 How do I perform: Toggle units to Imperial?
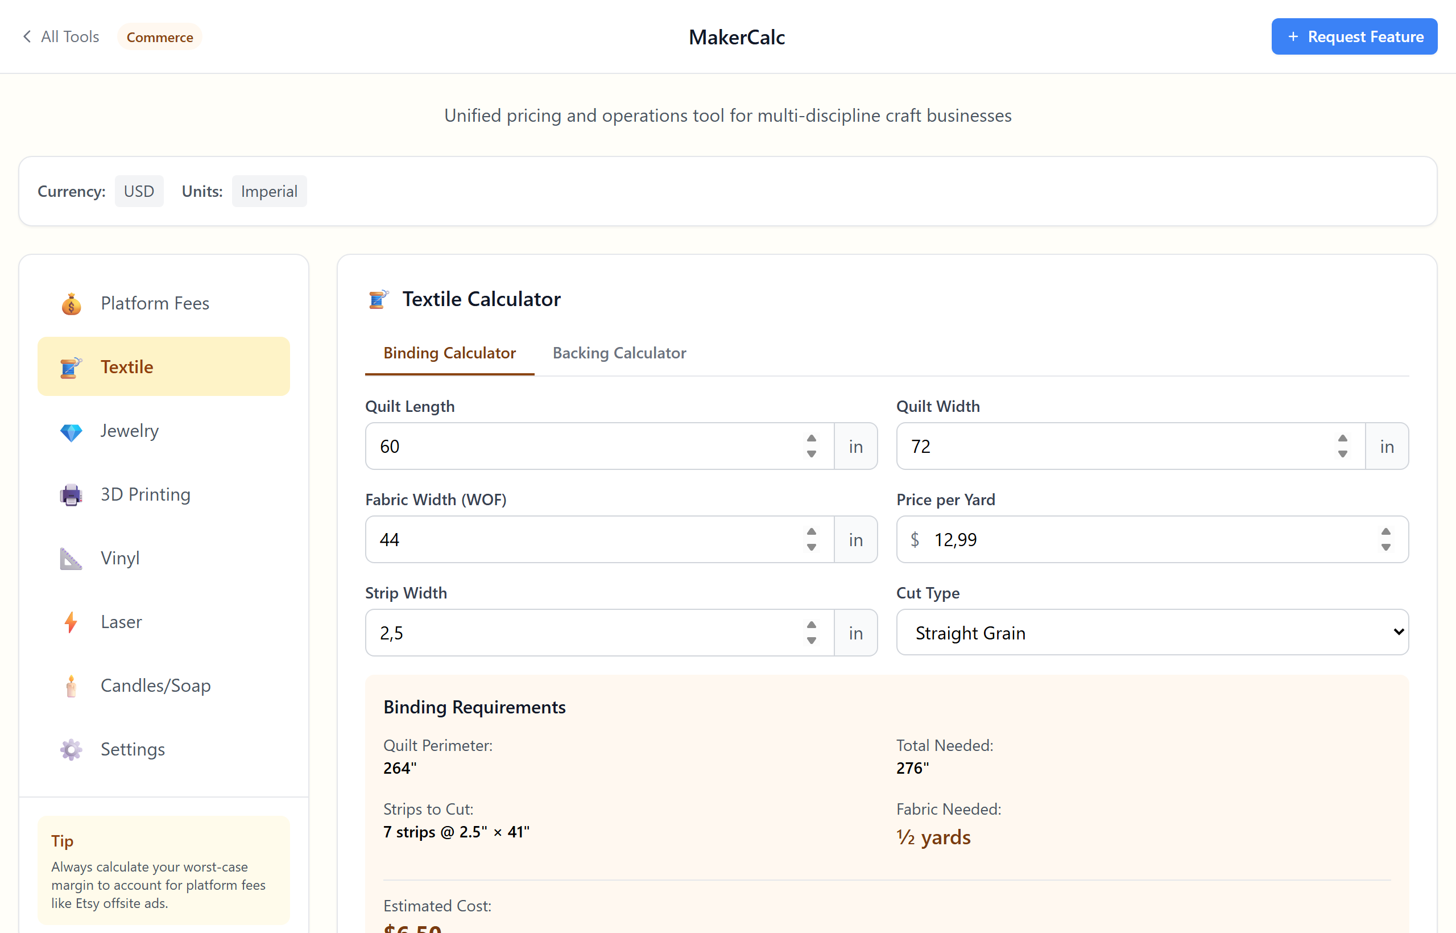point(269,191)
